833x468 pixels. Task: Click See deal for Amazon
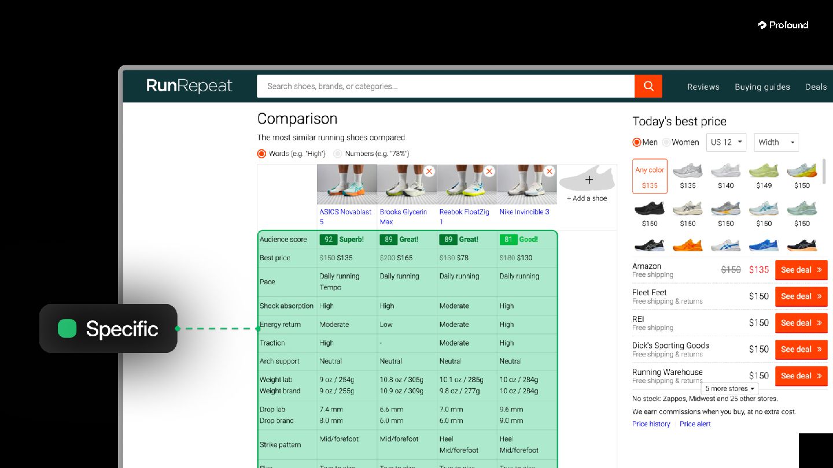click(x=801, y=270)
